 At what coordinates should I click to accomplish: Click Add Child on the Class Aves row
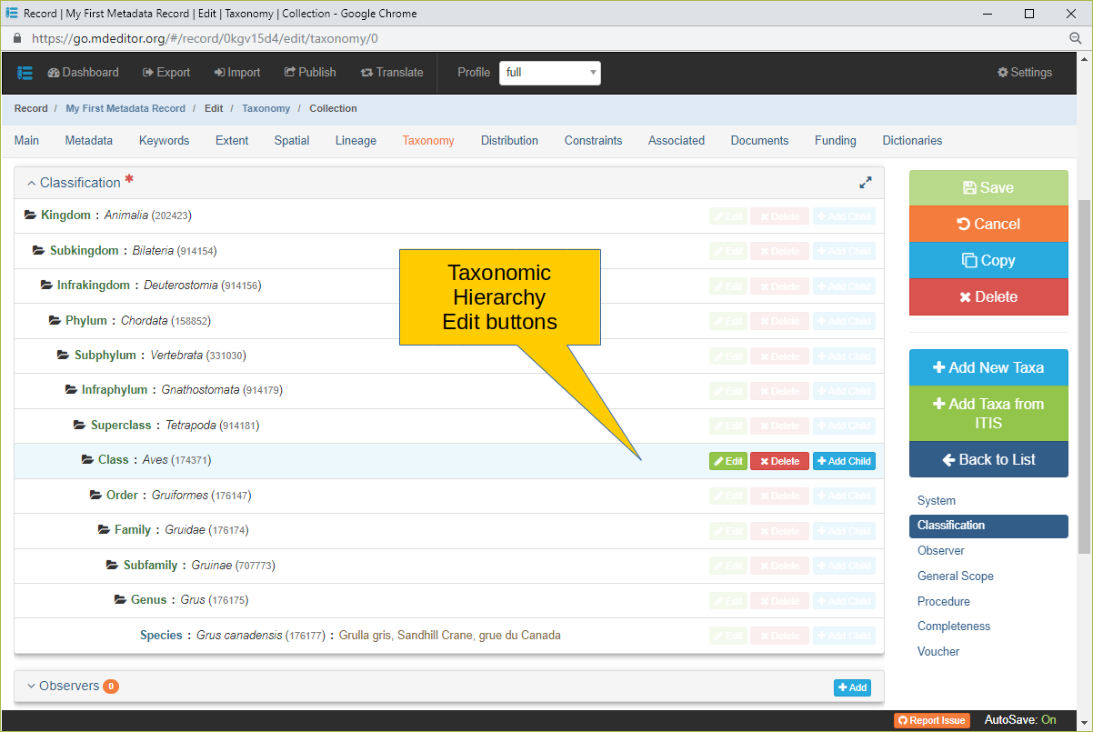tap(844, 461)
